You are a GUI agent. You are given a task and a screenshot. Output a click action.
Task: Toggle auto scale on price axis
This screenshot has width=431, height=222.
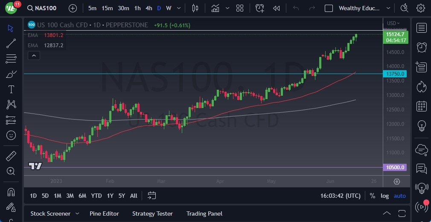click(x=400, y=196)
